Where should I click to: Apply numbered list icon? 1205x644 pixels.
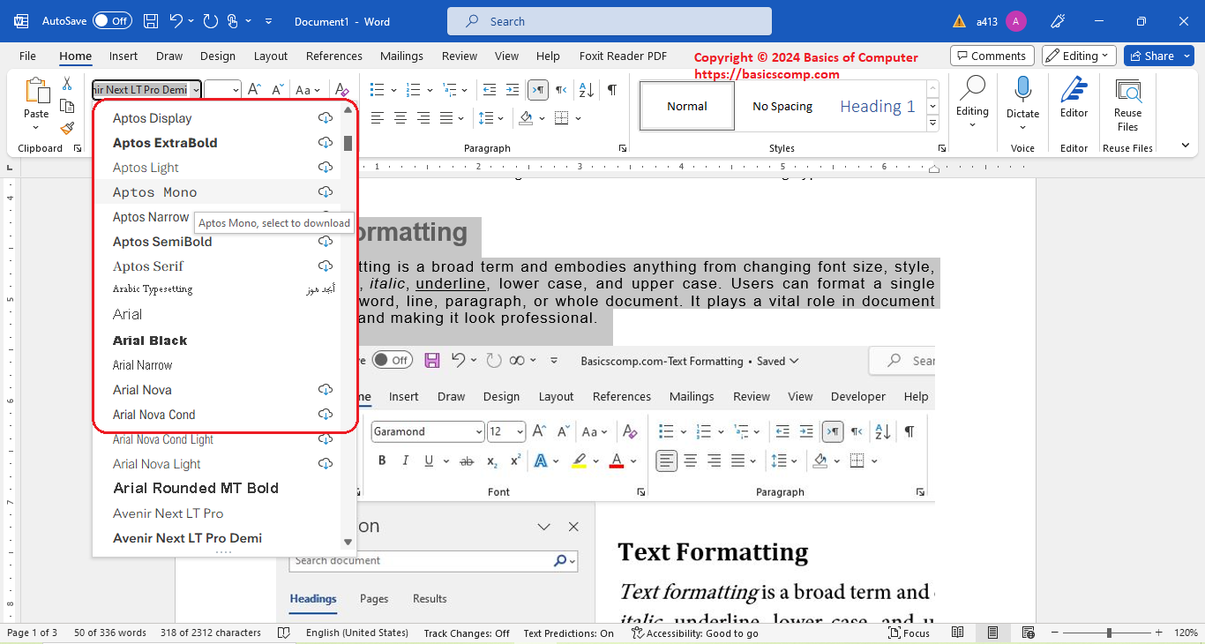pos(415,90)
